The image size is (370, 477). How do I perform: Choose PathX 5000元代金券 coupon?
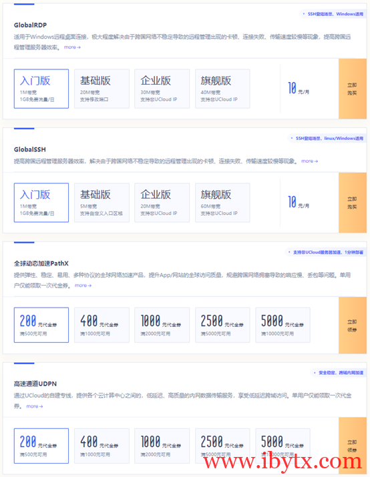[x=283, y=325]
